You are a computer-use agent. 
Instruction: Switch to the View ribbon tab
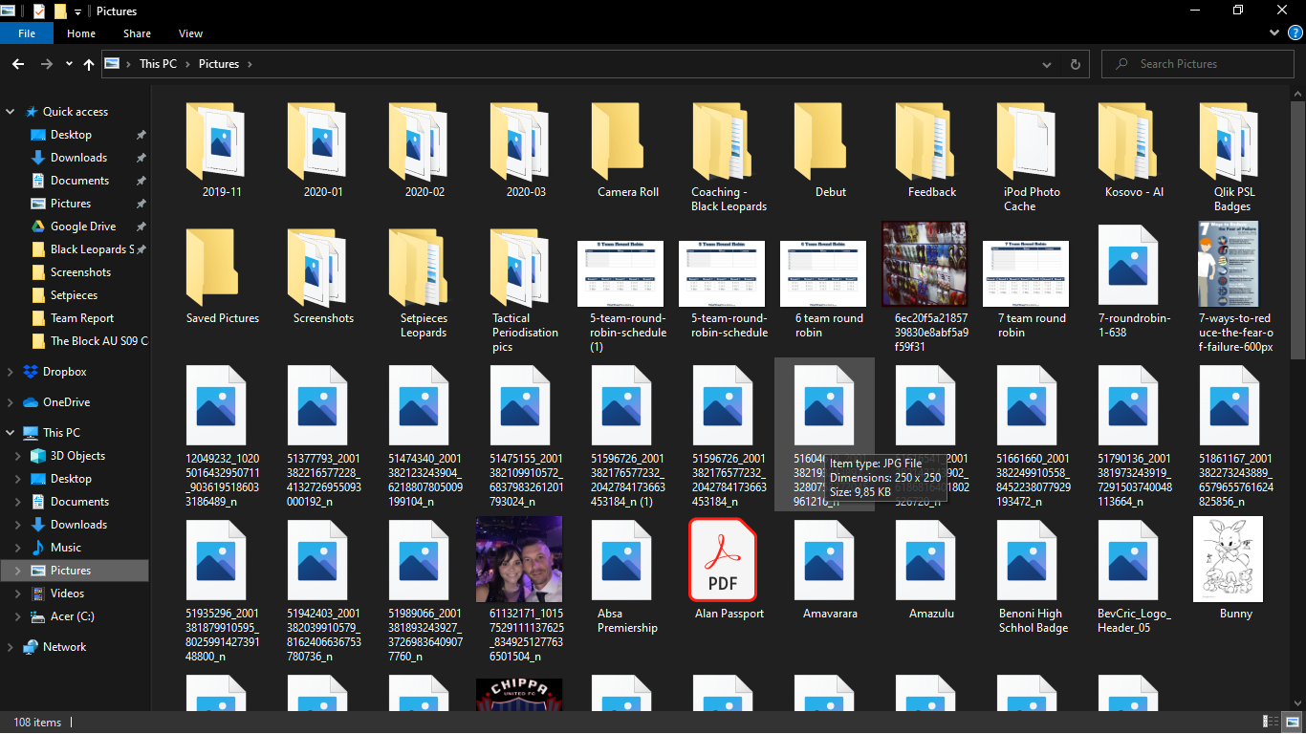(189, 32)
